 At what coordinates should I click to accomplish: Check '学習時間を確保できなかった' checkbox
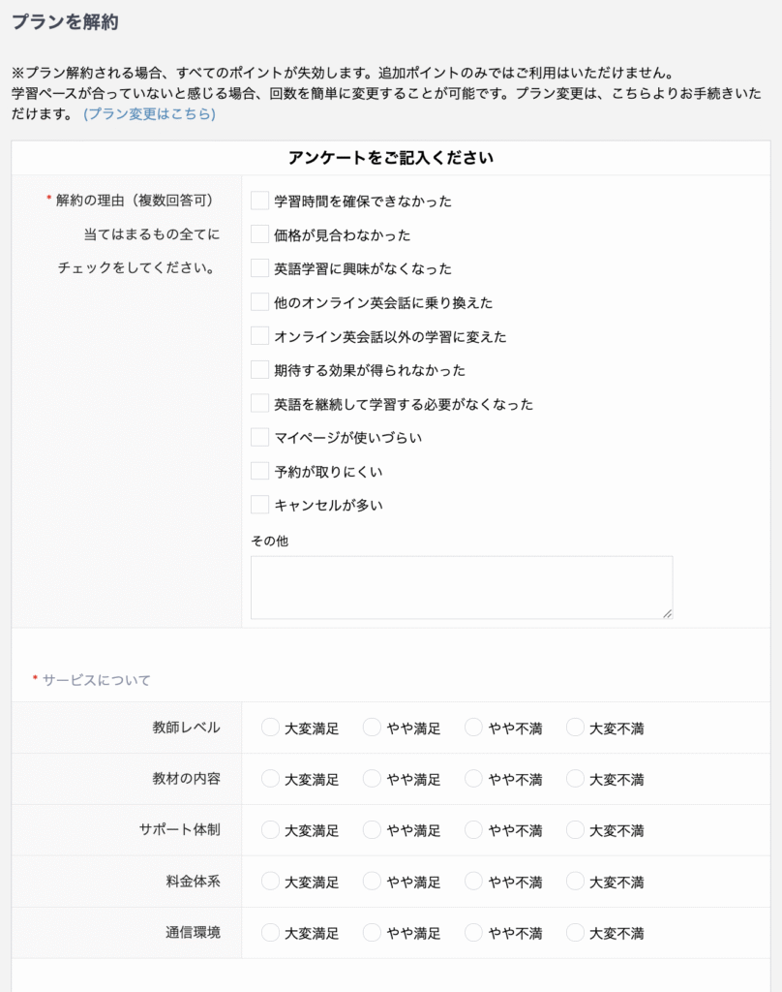pyautogui.click(x=259, y=201)
